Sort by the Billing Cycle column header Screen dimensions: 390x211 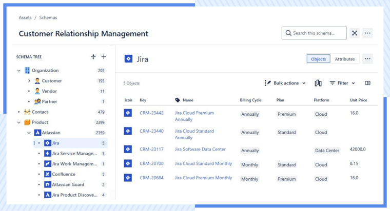tap(250, 100)
